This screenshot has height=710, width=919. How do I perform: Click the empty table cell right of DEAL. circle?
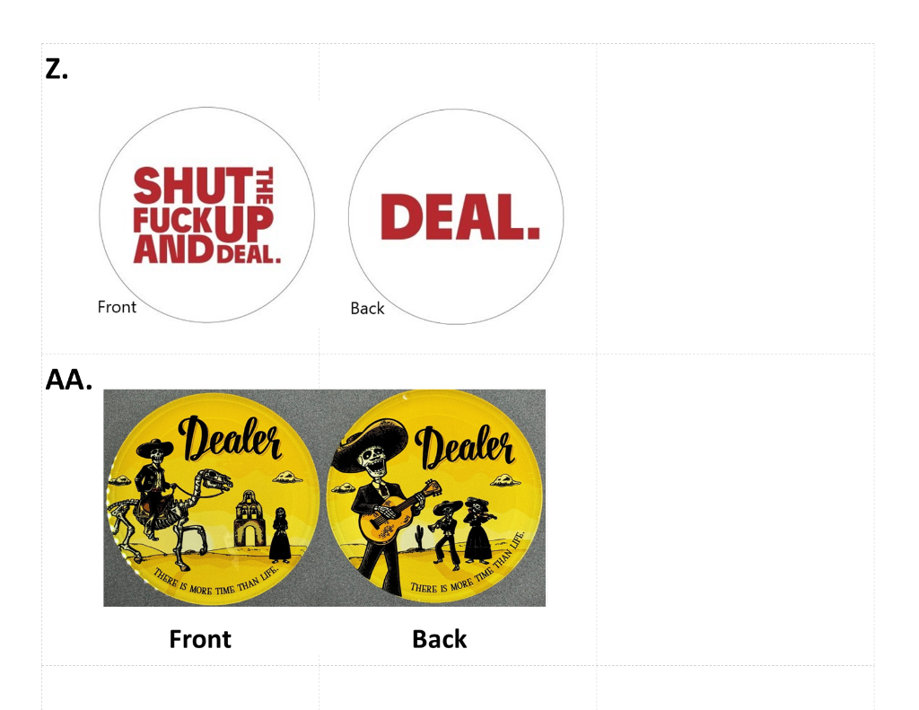coord(735,198)
